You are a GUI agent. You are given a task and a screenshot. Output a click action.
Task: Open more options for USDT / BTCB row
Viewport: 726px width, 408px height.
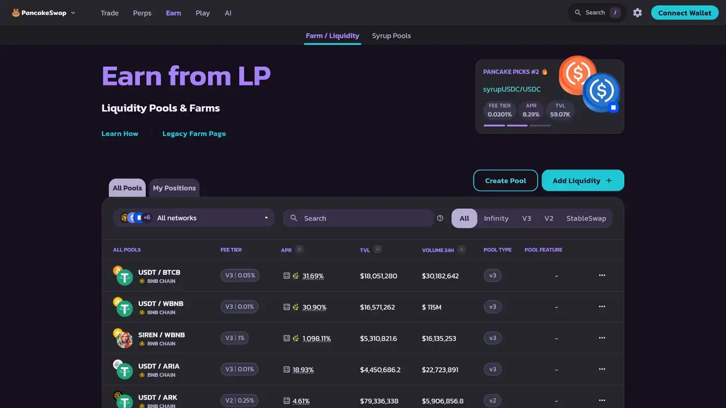(x=602, y=275)
